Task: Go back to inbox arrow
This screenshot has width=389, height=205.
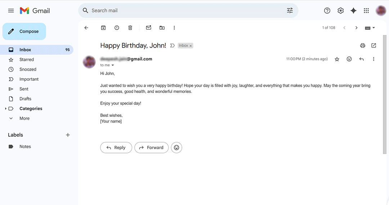Action: pyautogui.click(x=86, y=27)
